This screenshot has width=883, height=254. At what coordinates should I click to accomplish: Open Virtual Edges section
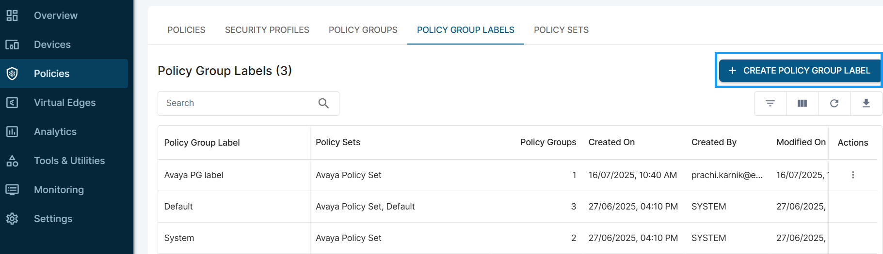64,103
